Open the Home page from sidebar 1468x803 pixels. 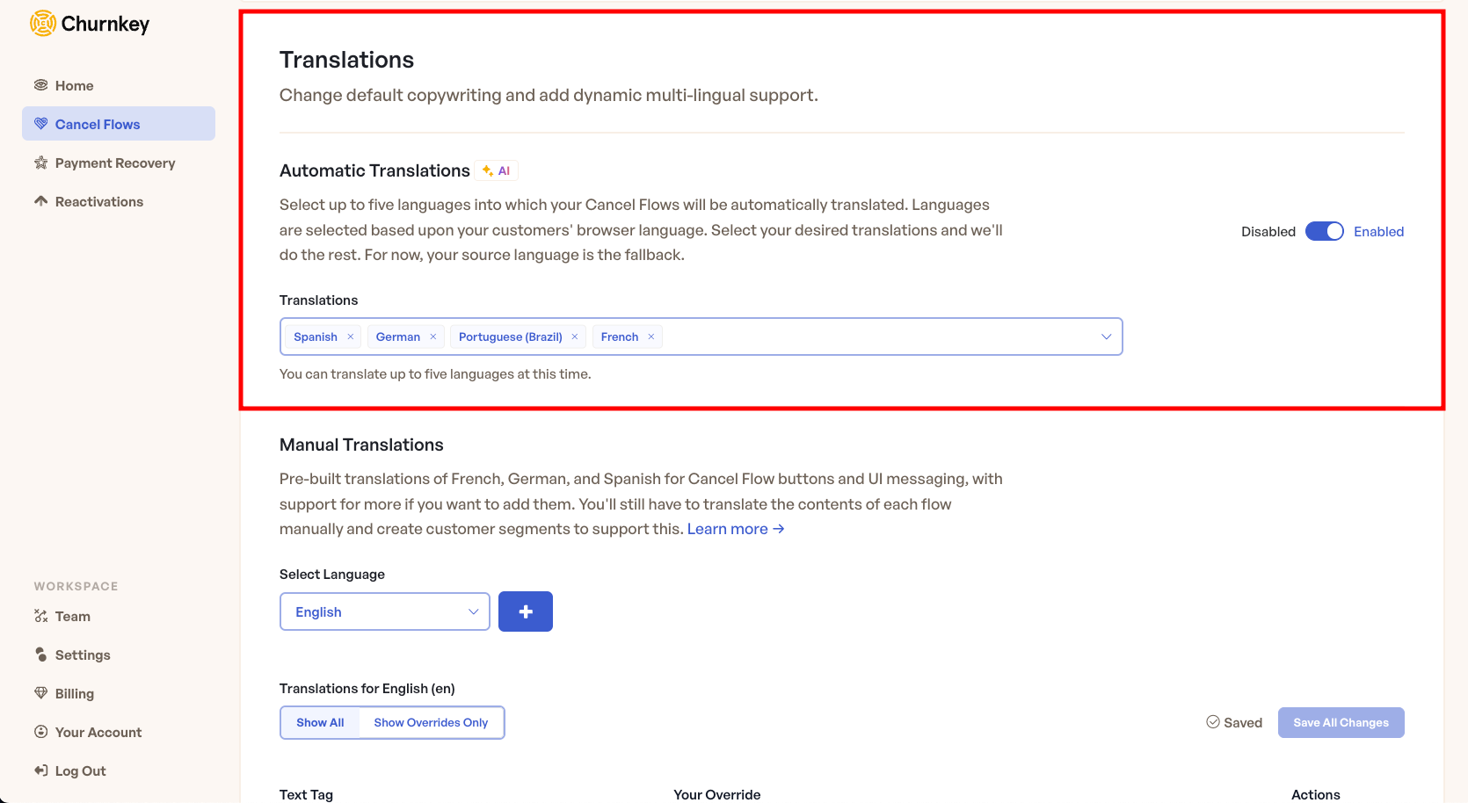coord(73,84)
